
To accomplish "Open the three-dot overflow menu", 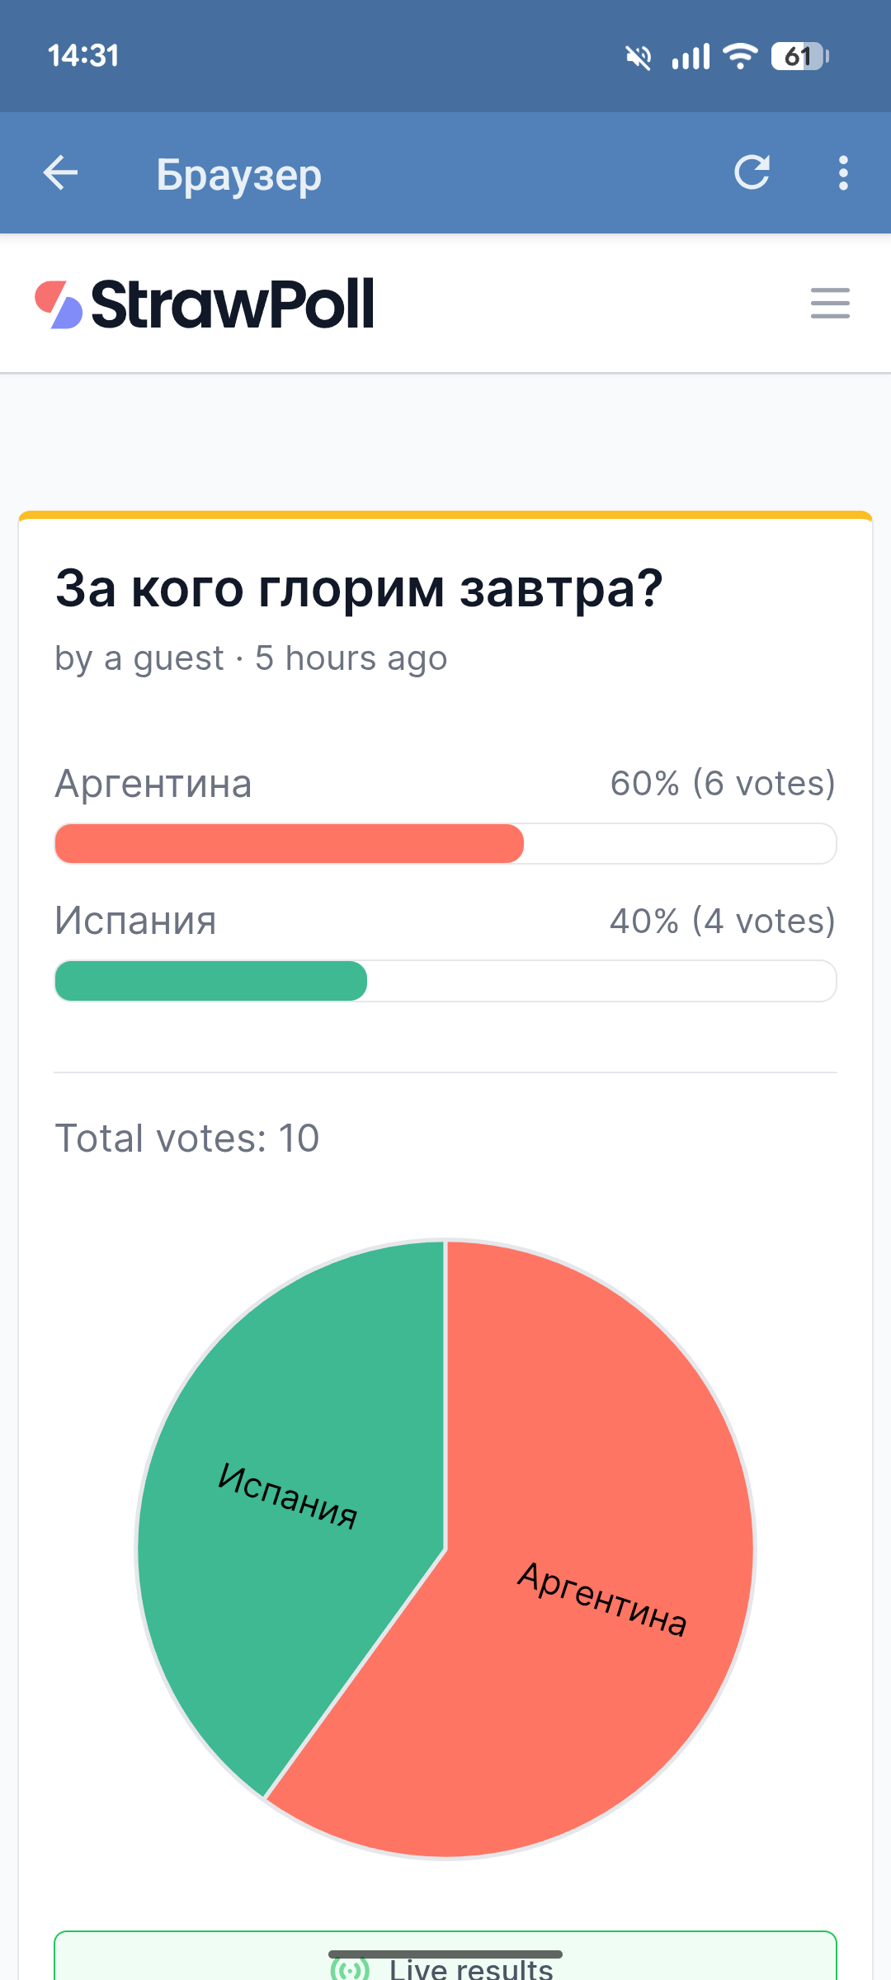I will [842, 173].
